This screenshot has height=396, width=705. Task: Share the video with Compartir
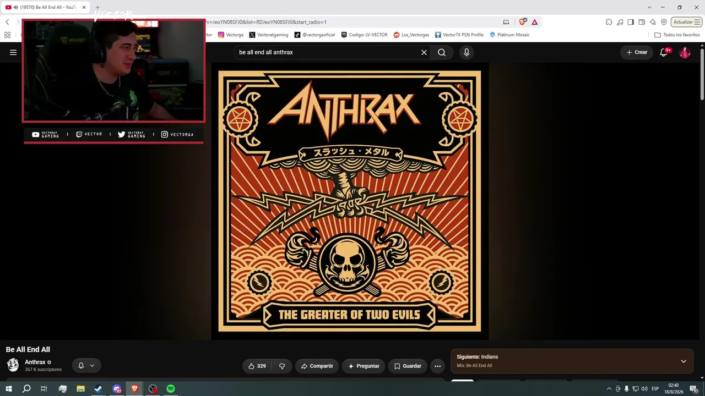(x=317, y=366)
